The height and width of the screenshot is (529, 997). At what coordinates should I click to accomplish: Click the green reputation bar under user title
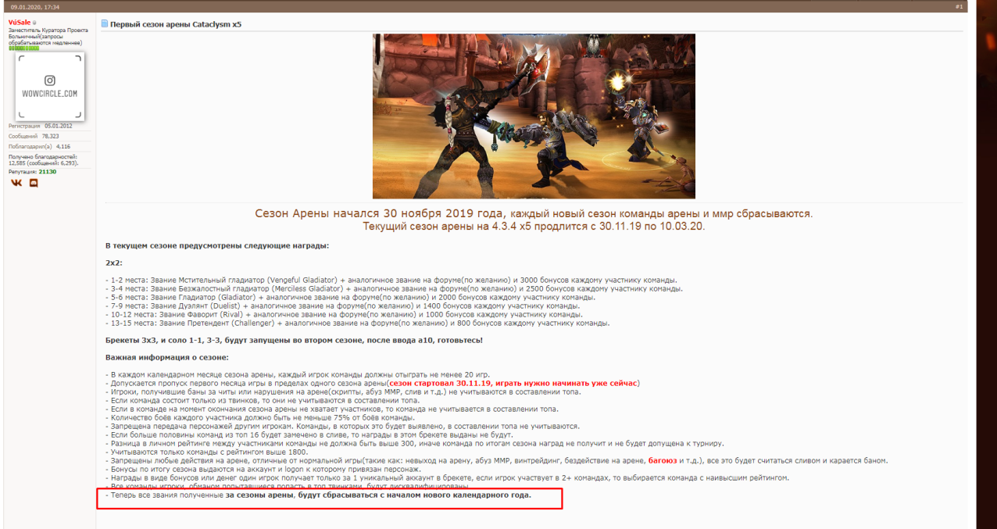pos(23,48)
